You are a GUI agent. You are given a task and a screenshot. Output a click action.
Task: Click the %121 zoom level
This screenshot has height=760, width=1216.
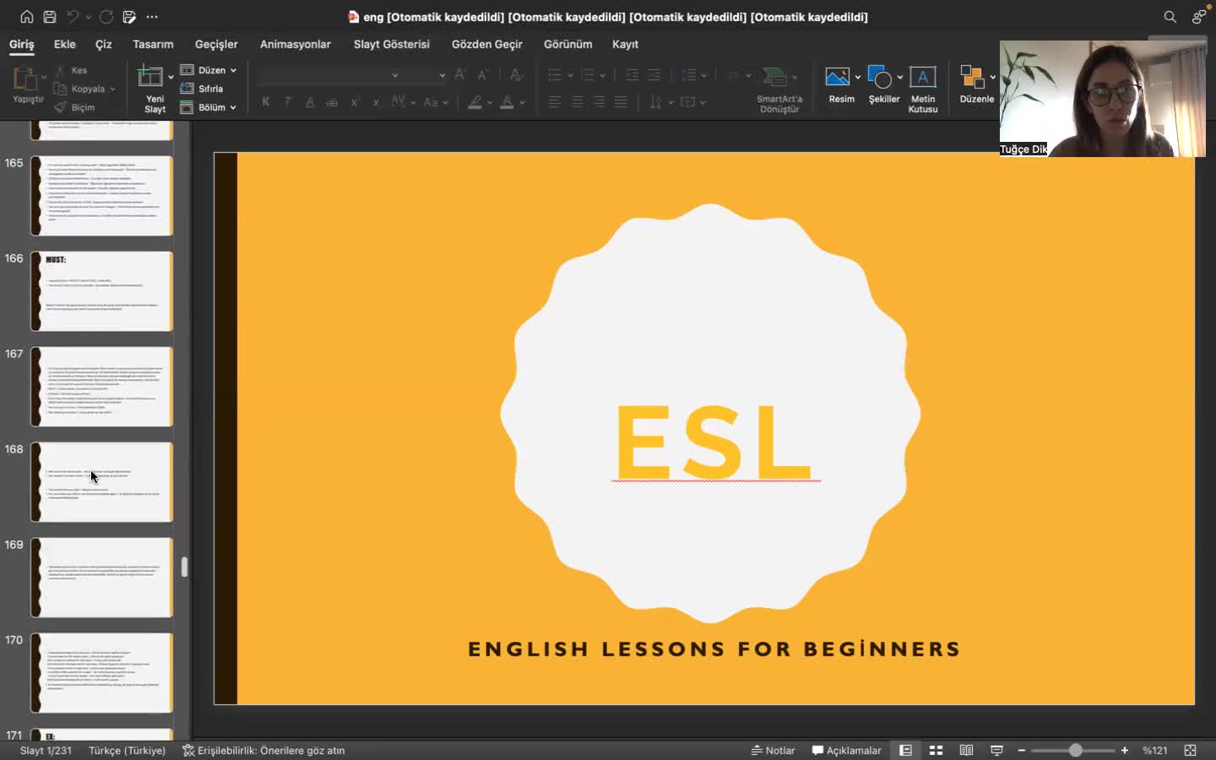pyautogui.click(x=1155, y=750)
